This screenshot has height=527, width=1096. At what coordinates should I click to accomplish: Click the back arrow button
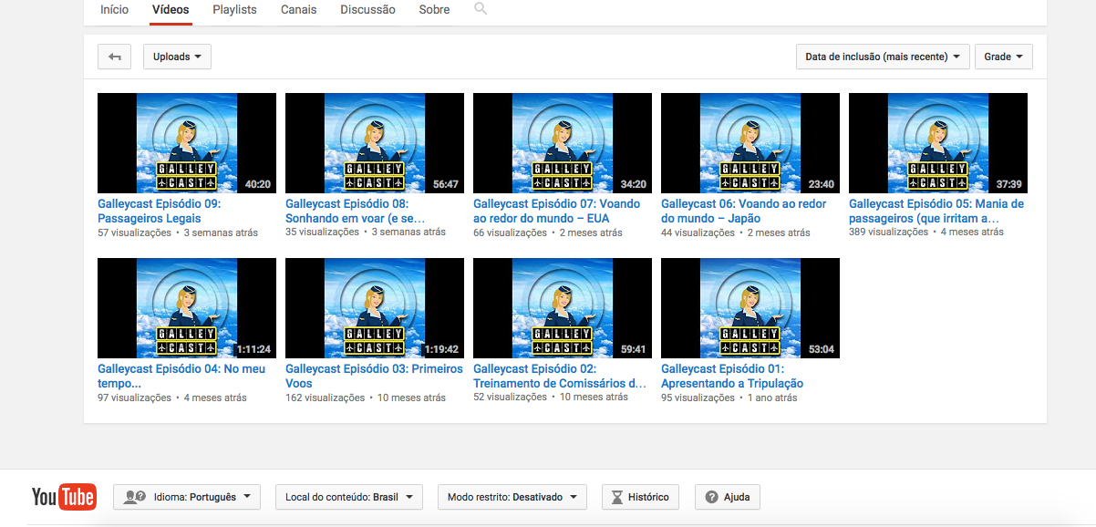point(115,57)
